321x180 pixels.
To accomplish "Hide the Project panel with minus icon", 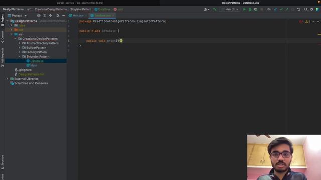I will (64, 15).
